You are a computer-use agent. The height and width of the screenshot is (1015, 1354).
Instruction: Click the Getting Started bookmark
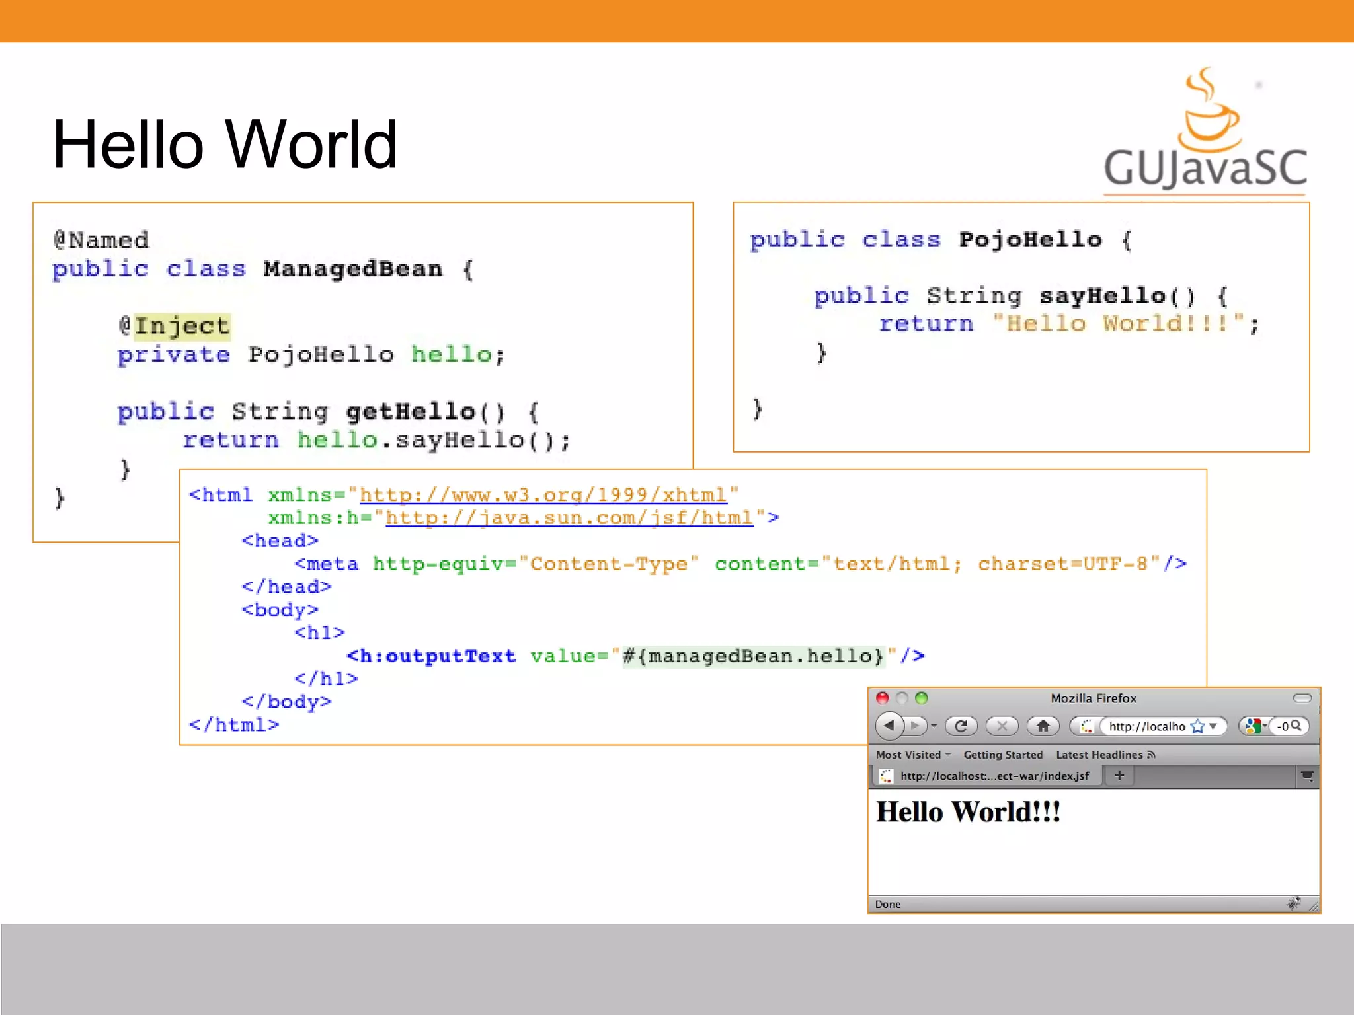1002,755
